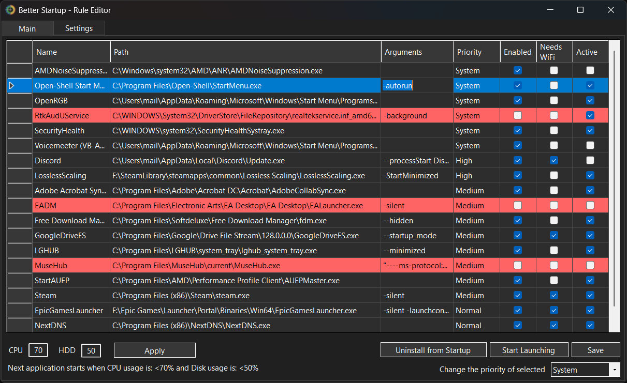
Task: Toggle Needs WiFi for GoogleDriveFS
Action: pos(554,236)
